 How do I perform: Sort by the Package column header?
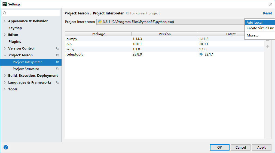coord(98,34)
